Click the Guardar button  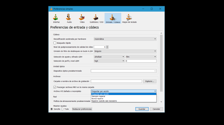tap(142, 109)
